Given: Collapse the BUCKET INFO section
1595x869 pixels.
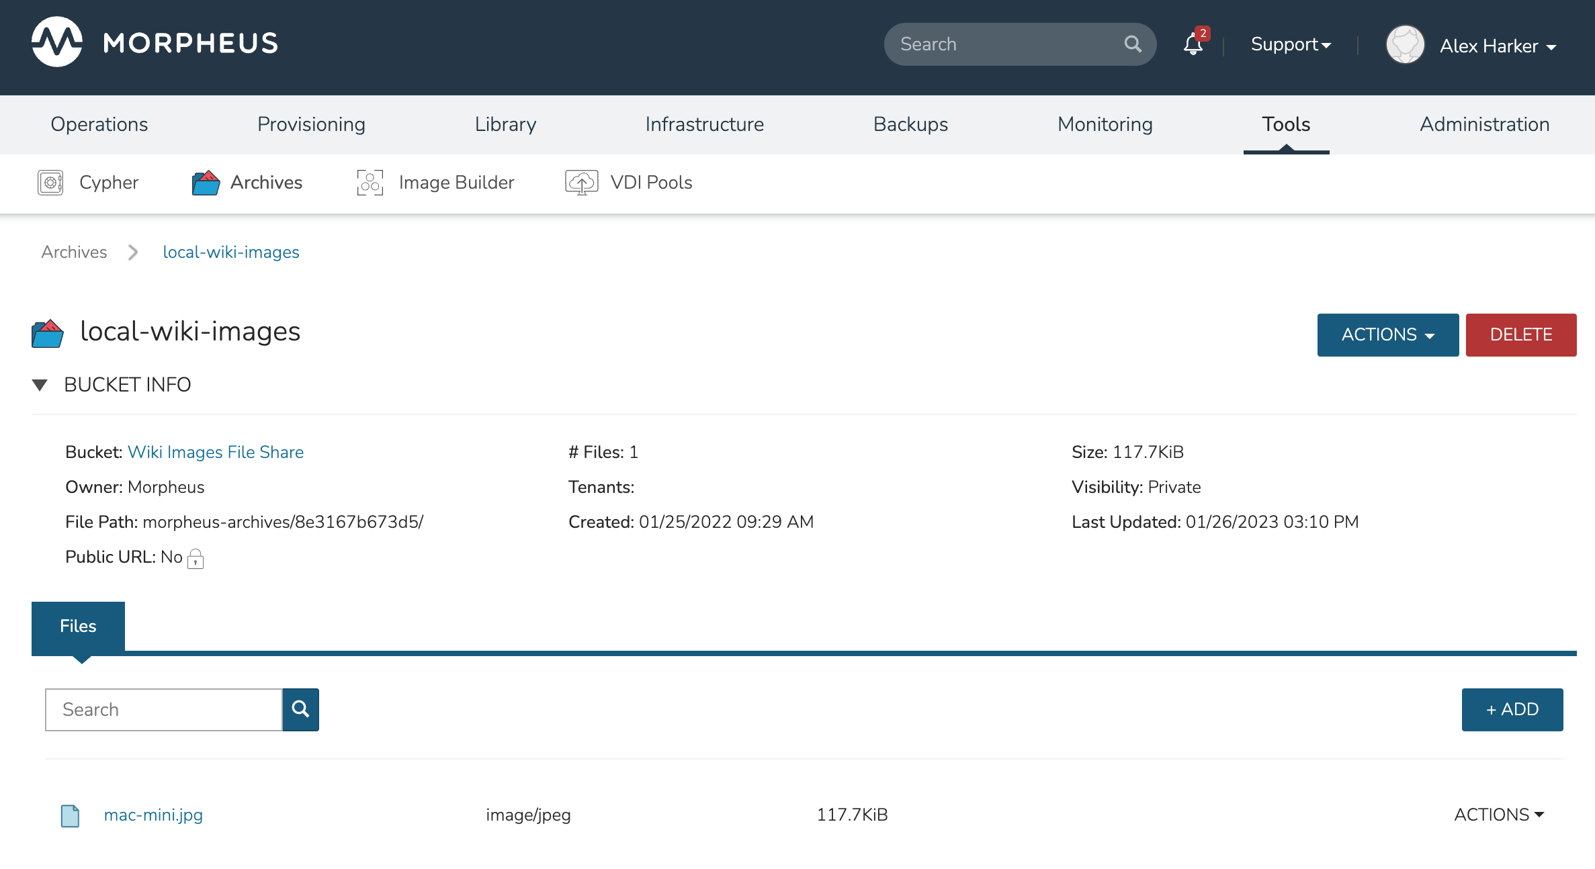Looking at the screenshot, I should 40,385.
